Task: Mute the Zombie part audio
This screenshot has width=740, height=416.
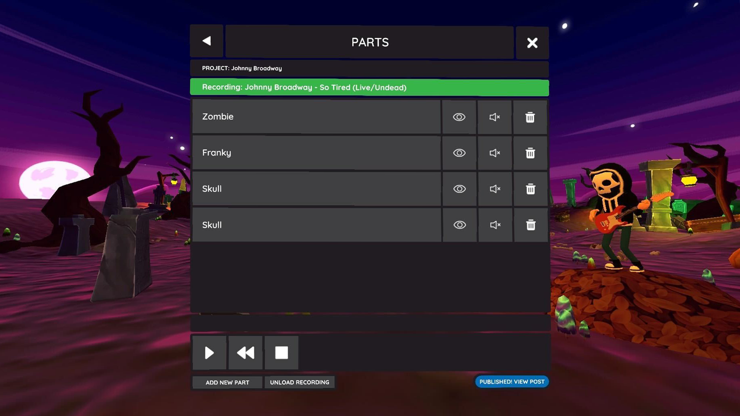Action: (x=494, y=117)
